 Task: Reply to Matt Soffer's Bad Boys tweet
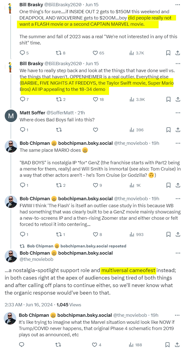coord(22,130)
